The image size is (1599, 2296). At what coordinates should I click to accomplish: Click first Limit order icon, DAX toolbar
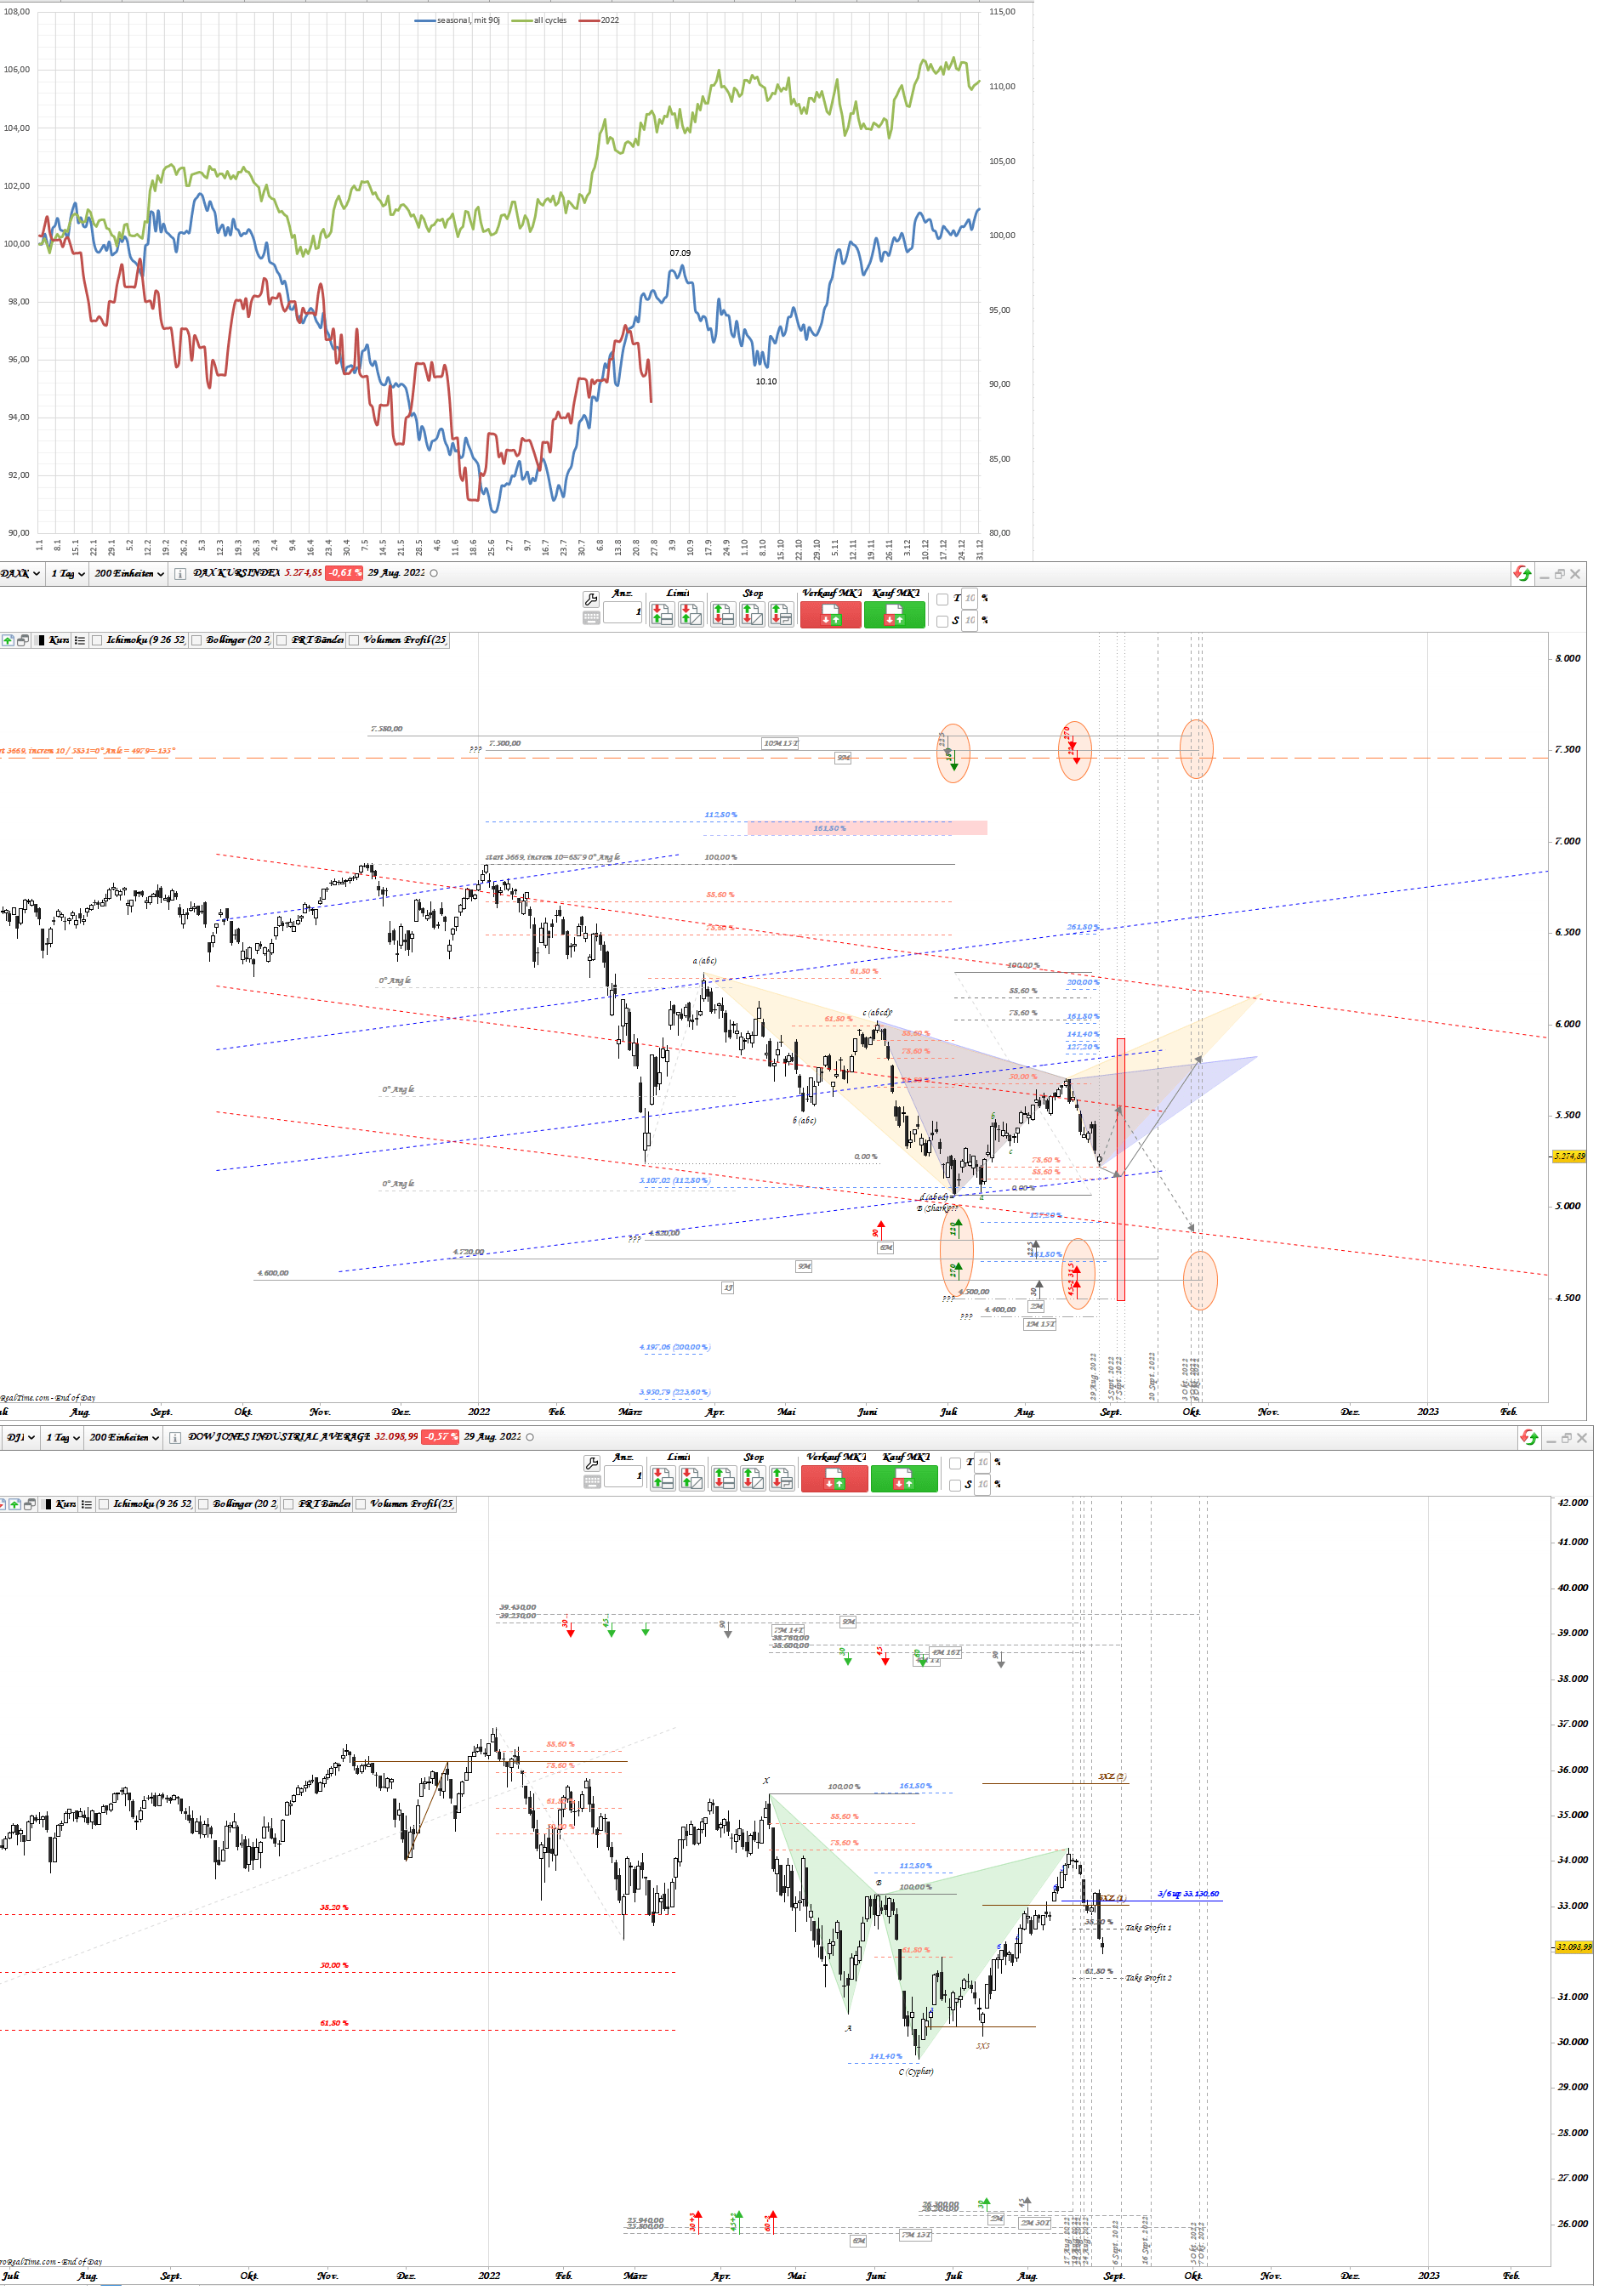click(x=662, y=614)
